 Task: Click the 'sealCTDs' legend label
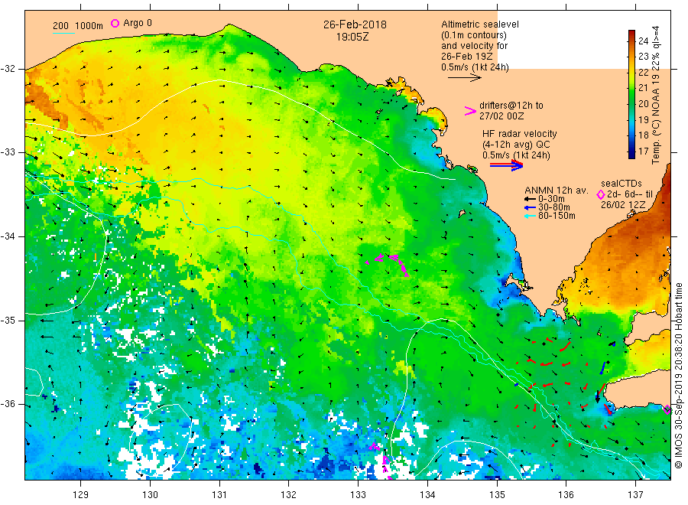(621, 184)
